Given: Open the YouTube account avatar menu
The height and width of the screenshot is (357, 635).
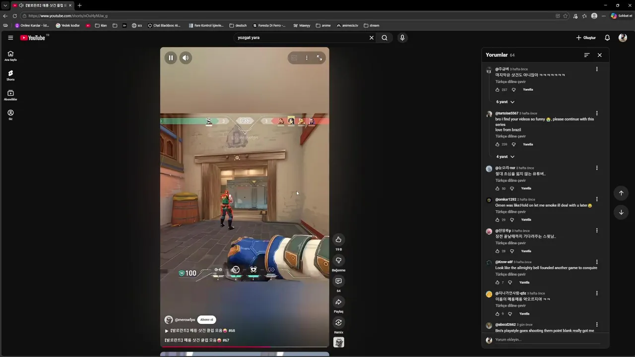Looking at the screenshot, I should click(x=623, y=38).
